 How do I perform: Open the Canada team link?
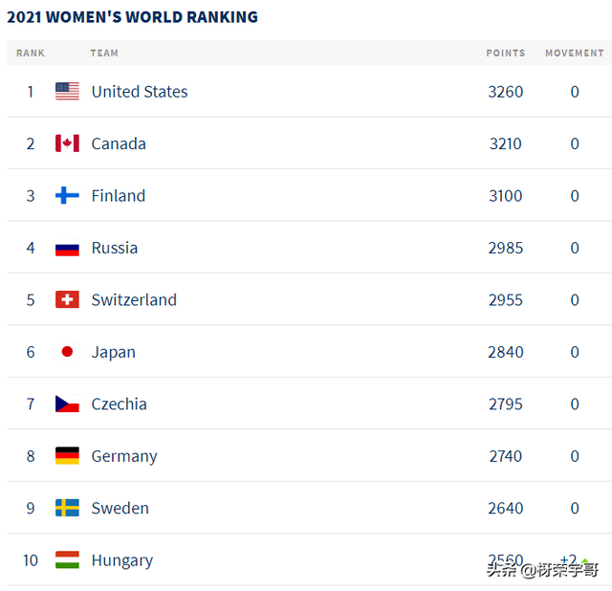119,143
